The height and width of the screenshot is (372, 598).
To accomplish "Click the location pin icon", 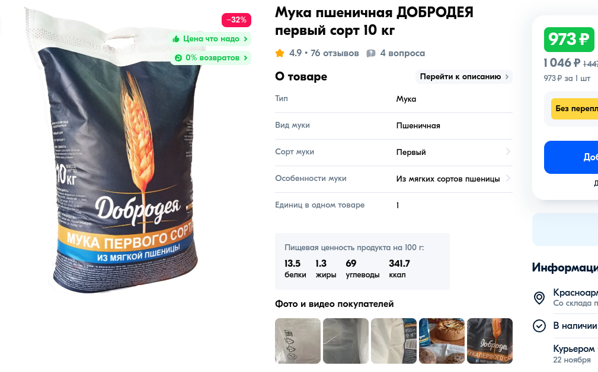I will click(x=539, y=297).
